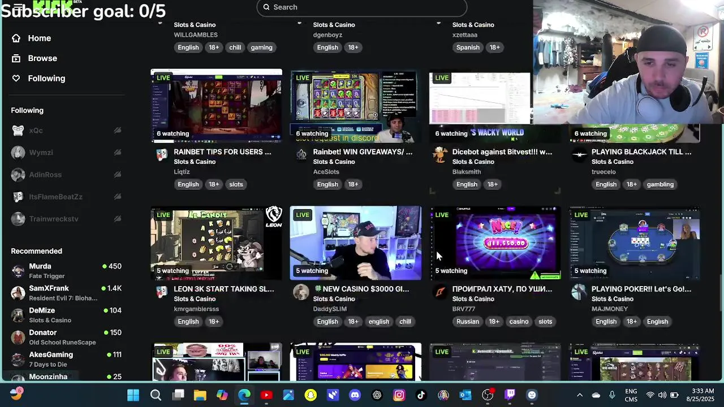
Task: Select Russian tag under BRV777
Action: [x=467, y=322]
